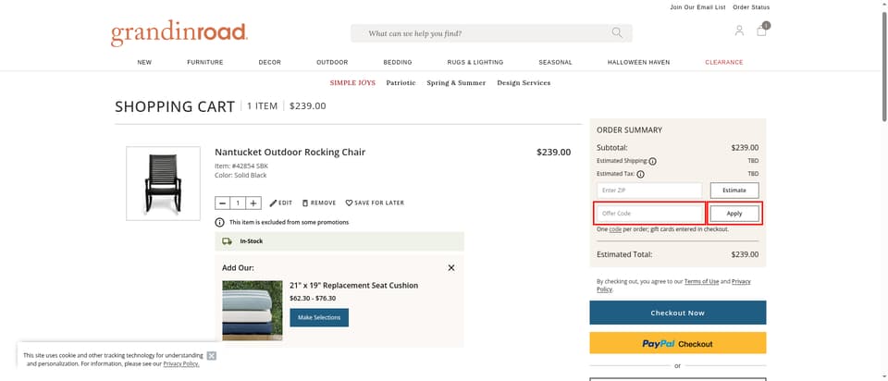The width and height of the screenshot is (888, 381).
Task: Click Estimated Shipping info icon
Action: click(652, 161)
